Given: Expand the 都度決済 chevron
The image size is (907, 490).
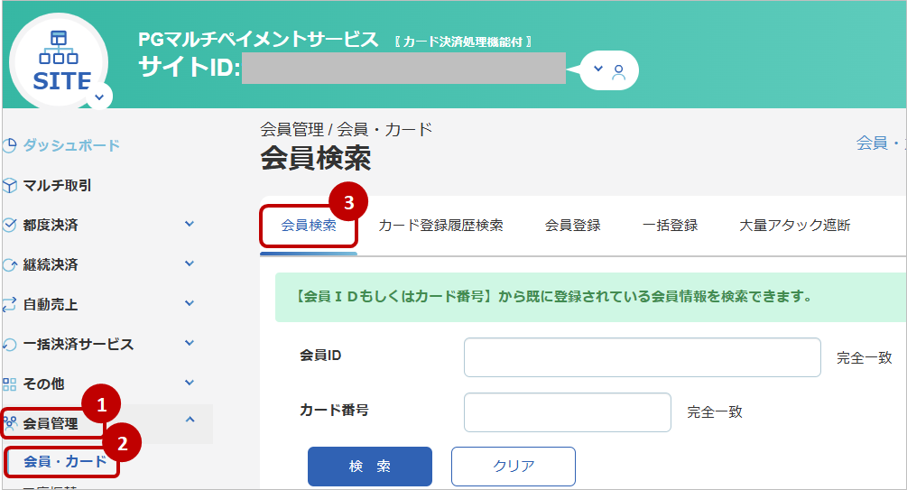Looking at the screenshot, I should click(x=190, y=224).
